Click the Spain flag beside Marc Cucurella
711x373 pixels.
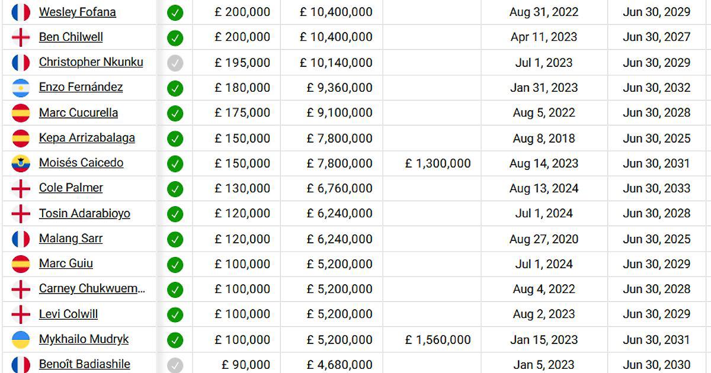click(x=21, y=112)
